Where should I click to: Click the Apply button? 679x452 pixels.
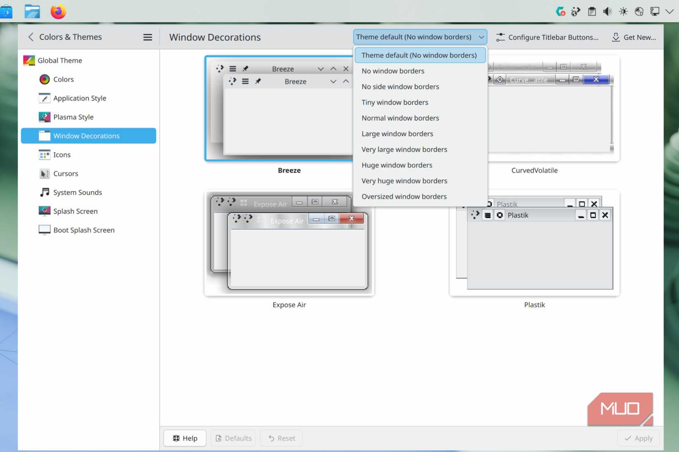coord(638,438)
